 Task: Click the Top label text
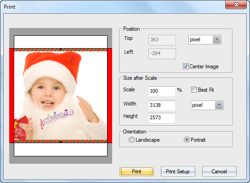pos(128,39)
